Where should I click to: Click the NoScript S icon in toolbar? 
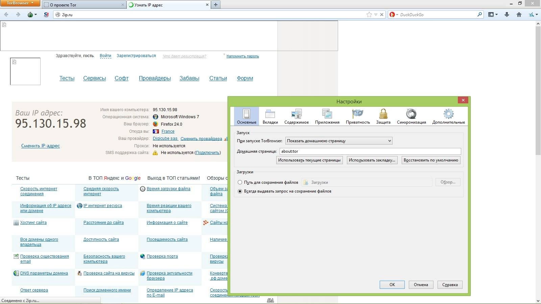point(46,15)
